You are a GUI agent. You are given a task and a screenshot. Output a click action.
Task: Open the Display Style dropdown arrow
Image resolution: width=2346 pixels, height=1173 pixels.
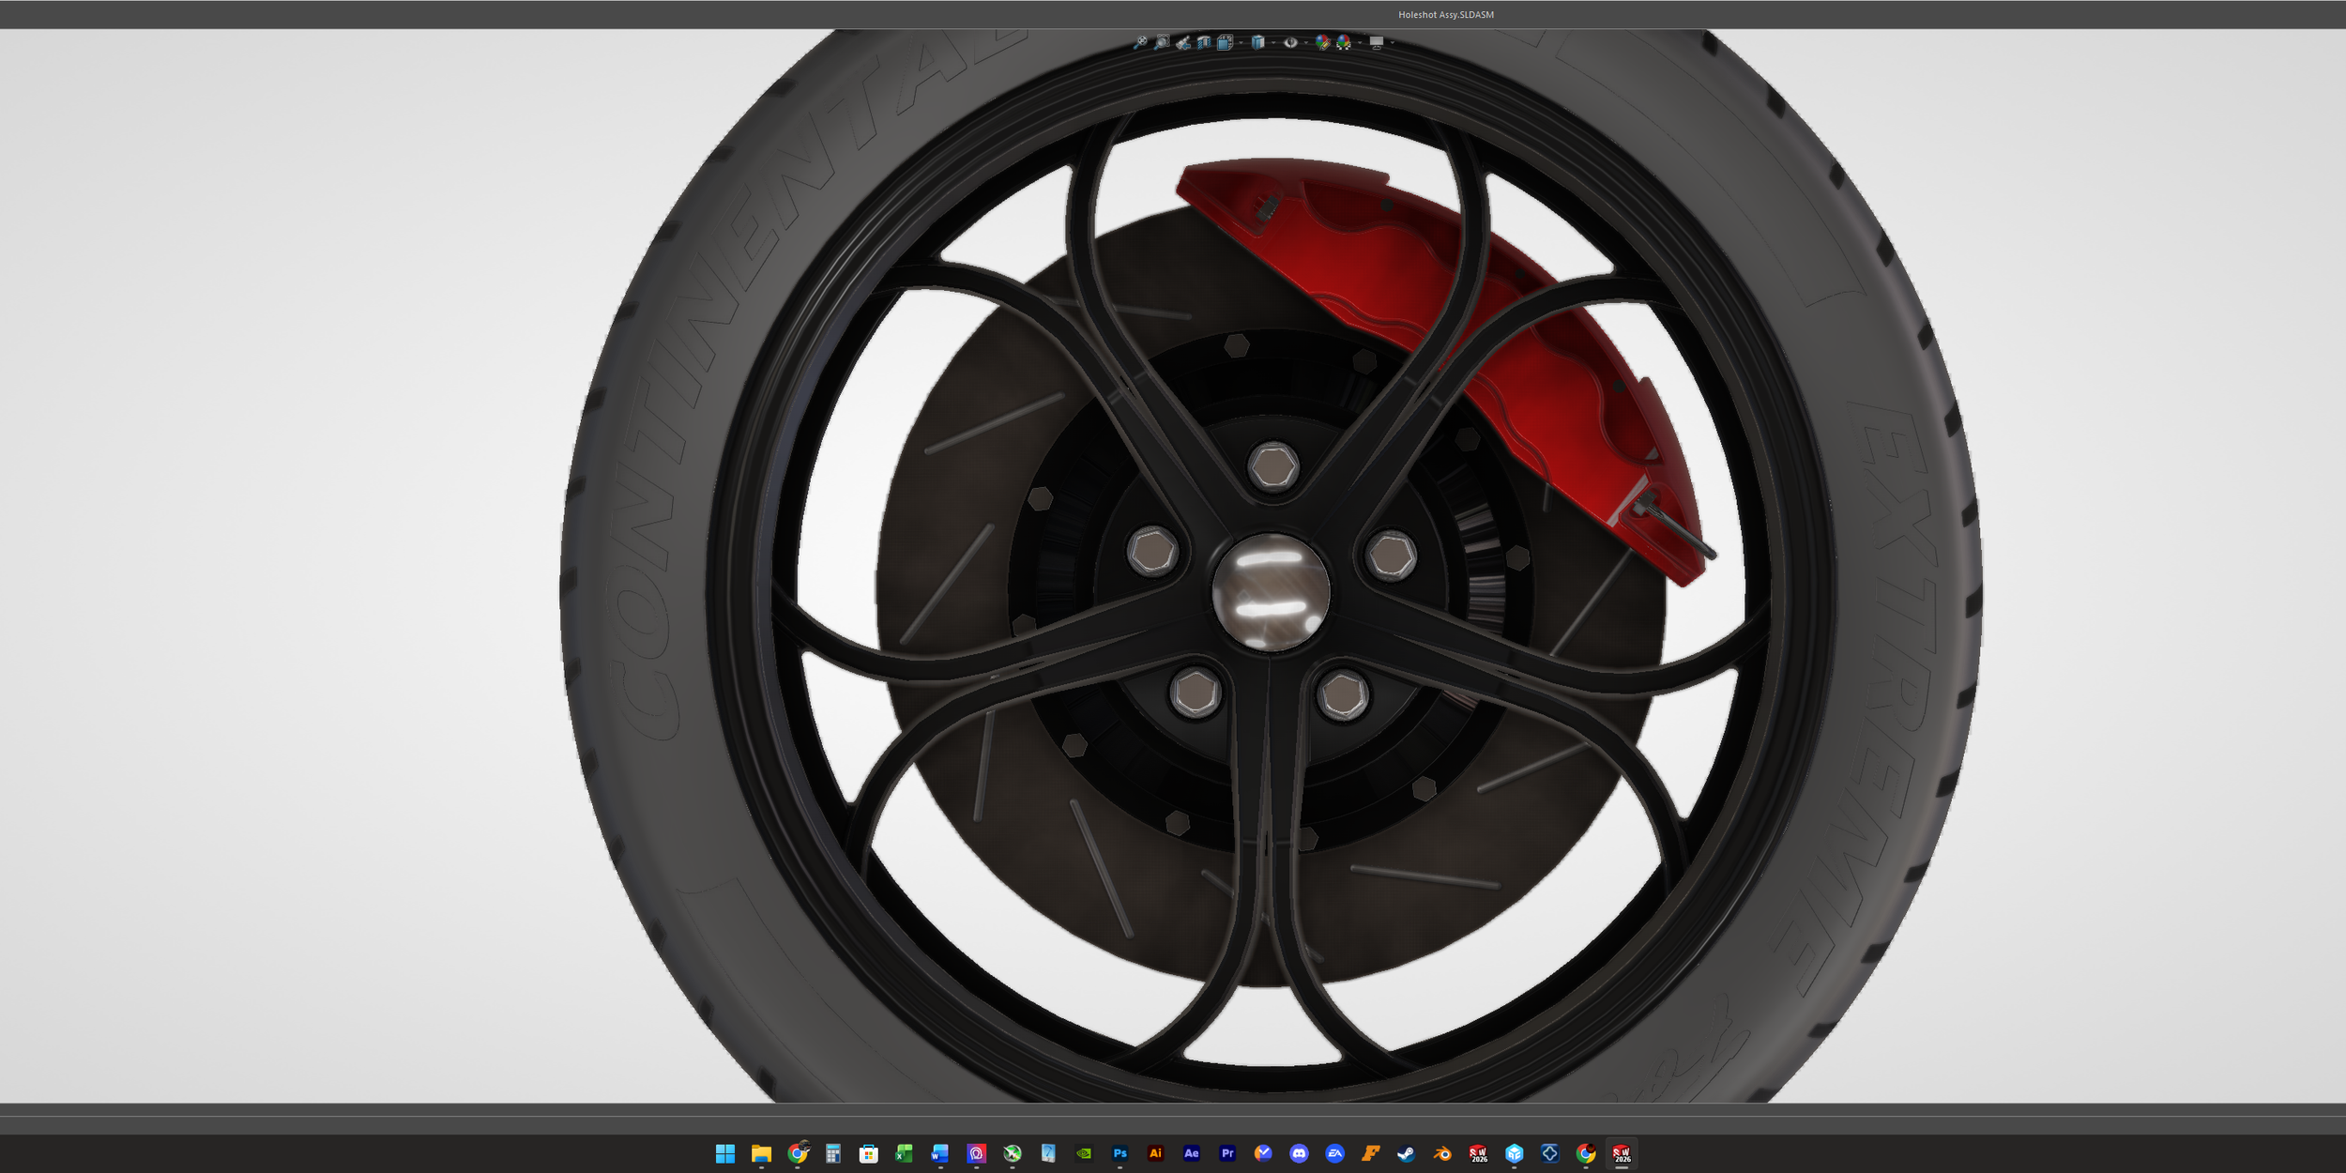tap(1273, 43)
